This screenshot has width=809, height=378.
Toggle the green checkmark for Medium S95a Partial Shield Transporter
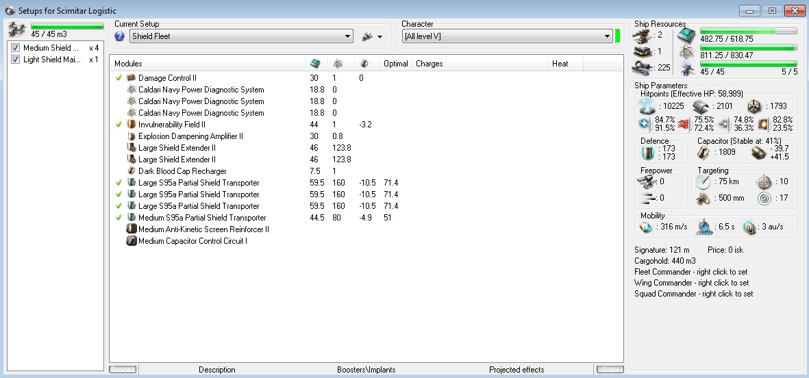point(119,218)
